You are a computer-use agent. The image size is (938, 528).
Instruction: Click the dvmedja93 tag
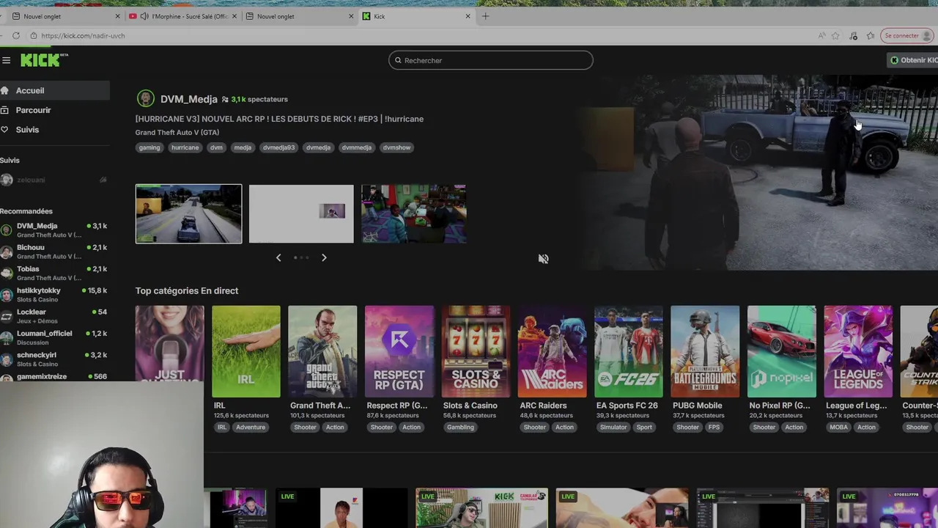278,147
